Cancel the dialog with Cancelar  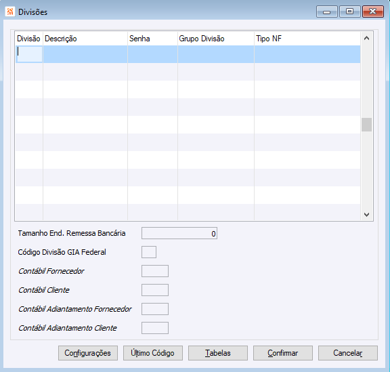(x=348, y=353)
